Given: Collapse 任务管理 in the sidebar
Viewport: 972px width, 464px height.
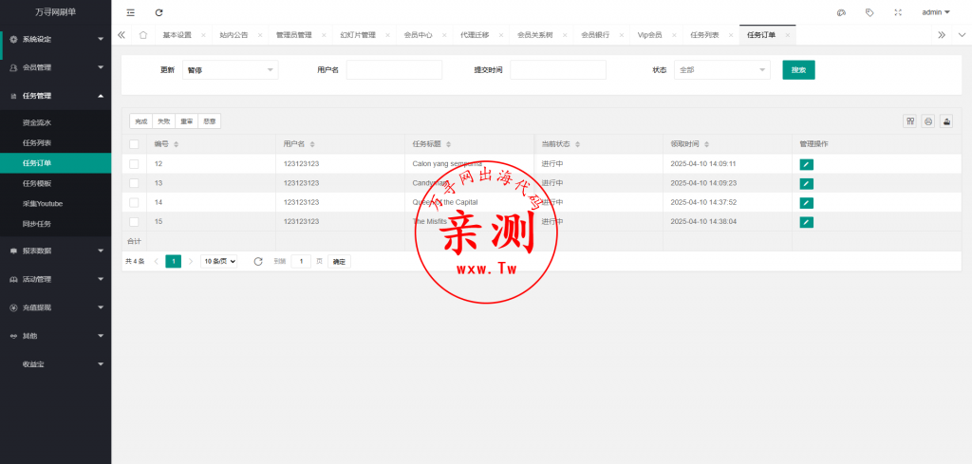Looking at the screenshot, I should (x=56, y=96).
